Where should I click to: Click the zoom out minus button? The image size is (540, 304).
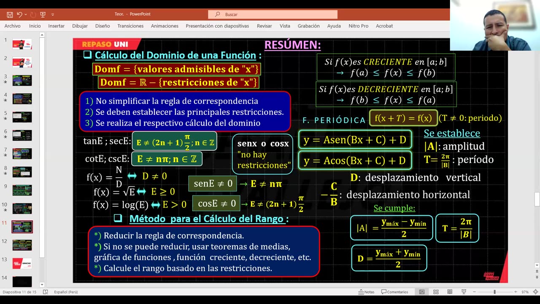[474, 292]
